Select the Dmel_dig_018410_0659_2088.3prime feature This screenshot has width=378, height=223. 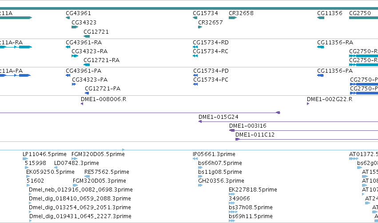(80, 199)
